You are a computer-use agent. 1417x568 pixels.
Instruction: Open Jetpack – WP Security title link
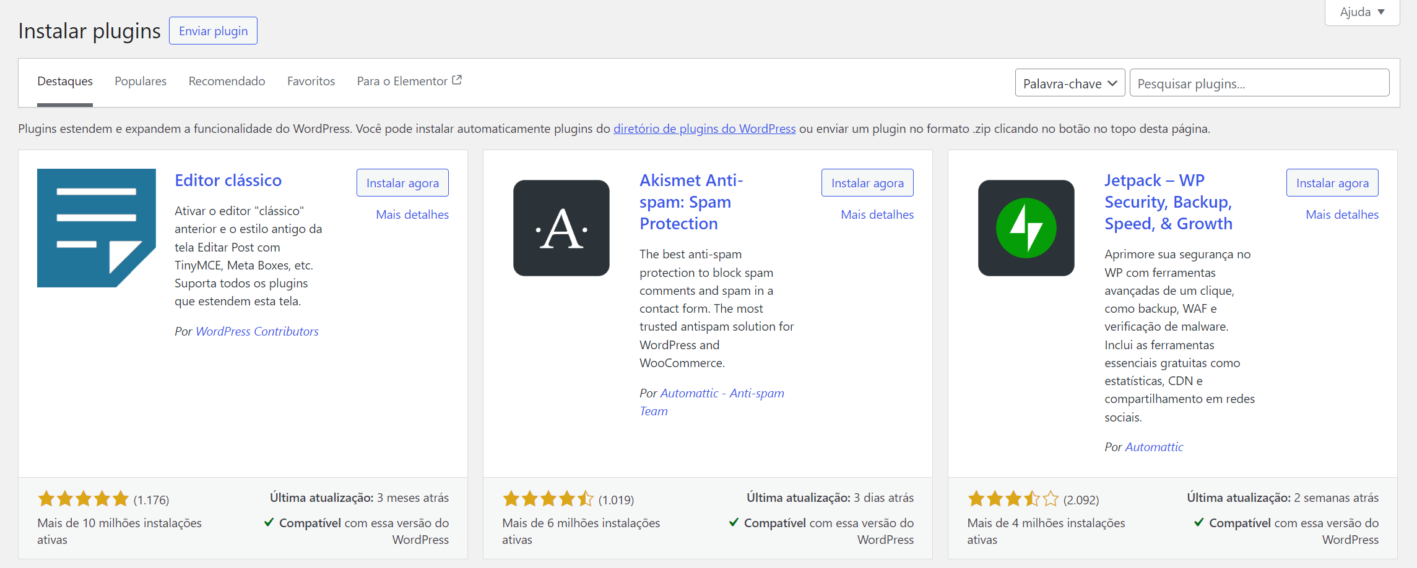click(x=1168, y=202)
